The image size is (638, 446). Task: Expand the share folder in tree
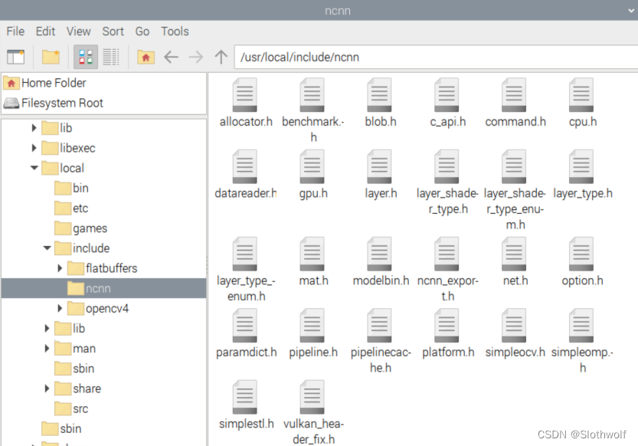click(47, 389)
